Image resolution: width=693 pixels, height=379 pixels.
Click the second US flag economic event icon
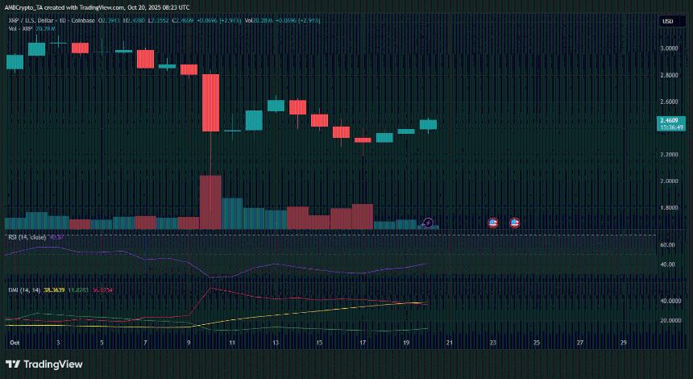(x=515, y=223)
